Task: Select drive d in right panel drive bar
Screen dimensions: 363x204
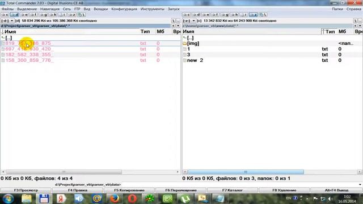Action: click(196, 15)
